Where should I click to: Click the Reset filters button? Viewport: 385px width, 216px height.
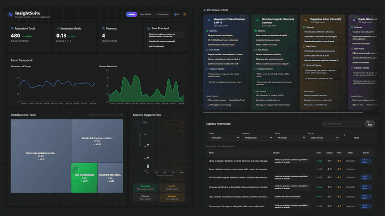coord(357,138)
